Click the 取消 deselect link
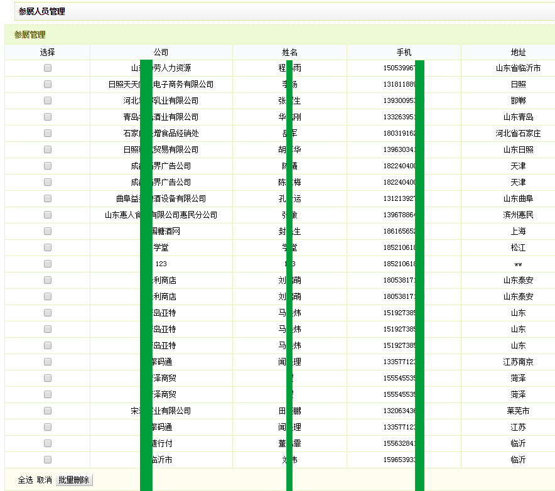This screenshot has width=555, height=491. coord(44,480)
